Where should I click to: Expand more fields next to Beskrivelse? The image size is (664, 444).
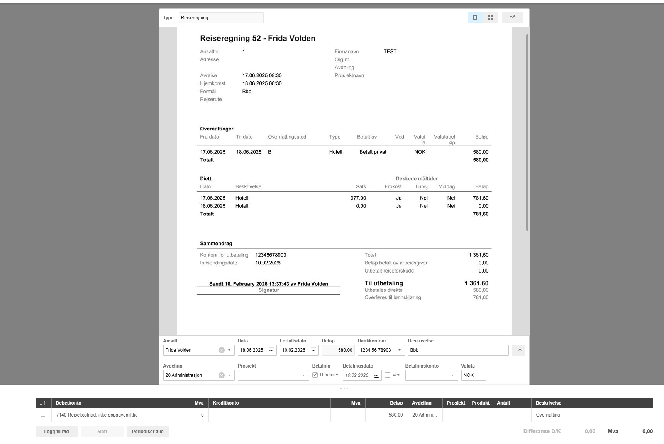[518, 350]
